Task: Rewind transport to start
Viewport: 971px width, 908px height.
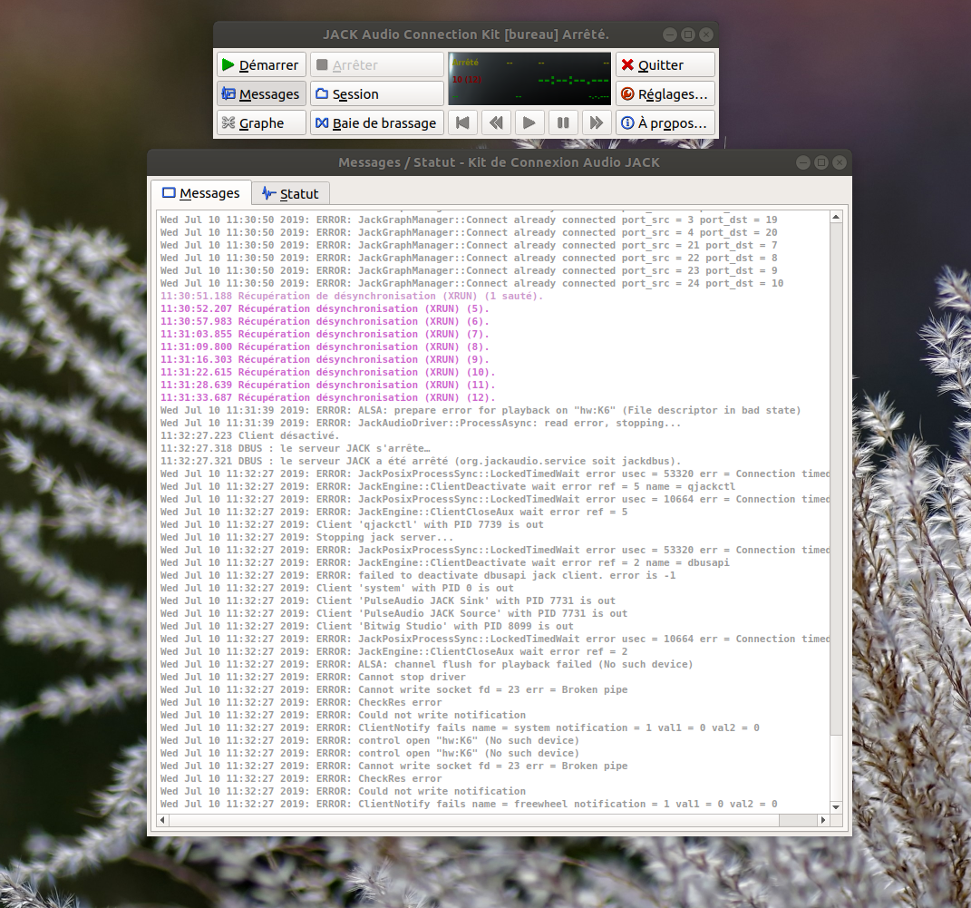Action: [462, 123]
